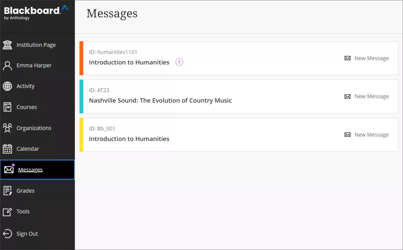This screenshot has width=403, height=250.
Task: Click the Introduction to Humanities title with ID Bb_001
Action: (x=129, y=139)
